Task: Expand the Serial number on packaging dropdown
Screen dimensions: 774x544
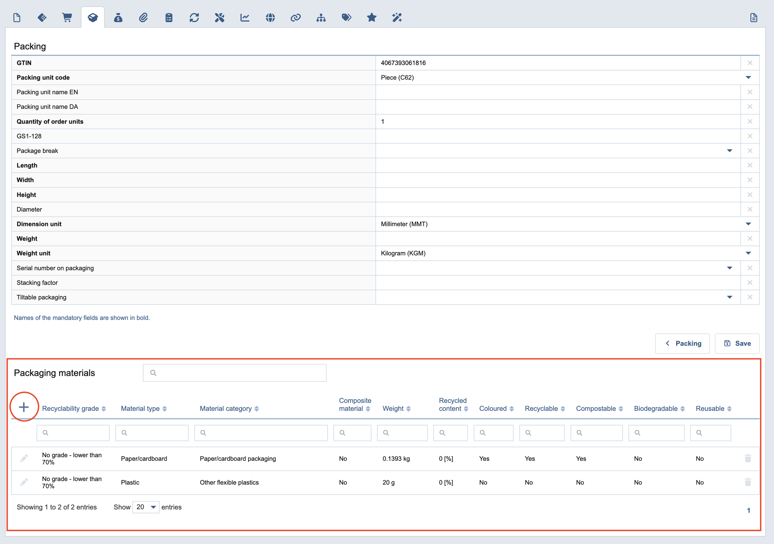Action: (x=729, y=268)
